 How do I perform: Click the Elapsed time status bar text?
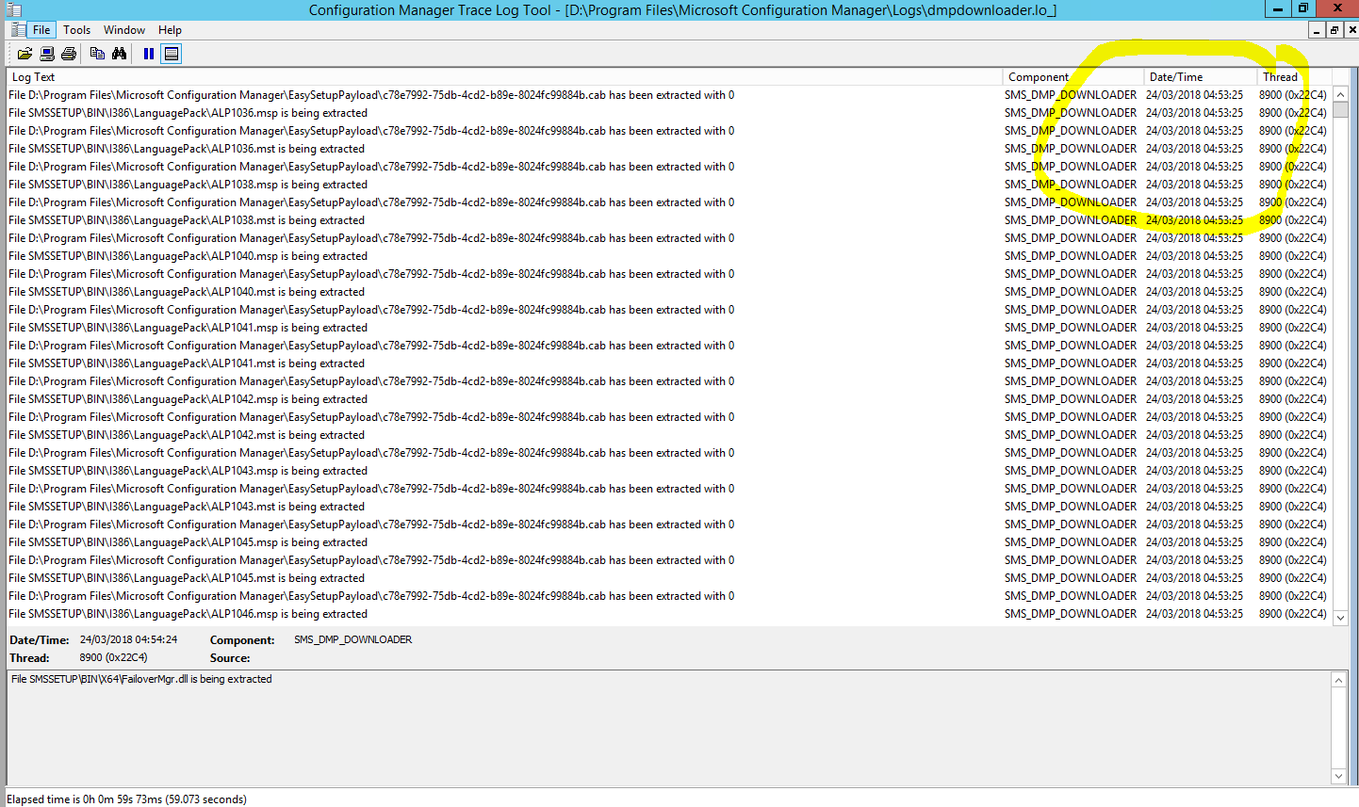[126, 799]
